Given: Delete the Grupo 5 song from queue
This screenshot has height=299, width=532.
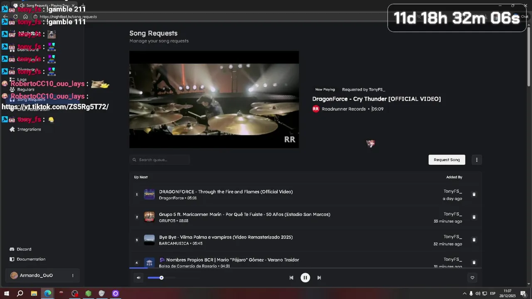Looking at the screenshot, I should (x=474, y=217).
